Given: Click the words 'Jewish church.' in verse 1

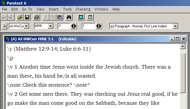Looking at the screenshot, I should pos(122,67).
